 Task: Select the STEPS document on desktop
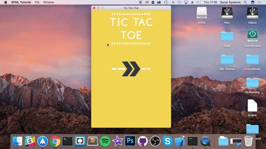point(252,106)
